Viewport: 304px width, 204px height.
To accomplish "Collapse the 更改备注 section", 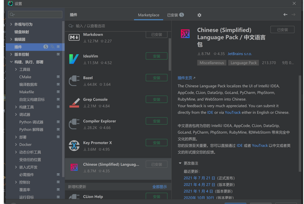I will pos(180,163).
